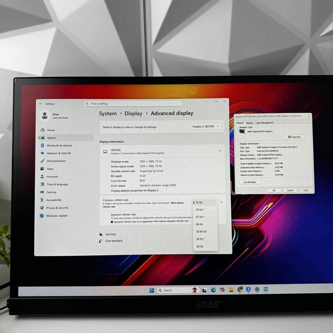Open the Display 2: SB220Q selector dropdown
The width and height of the screenshot is (333, 333).
[x=205, y=126]
